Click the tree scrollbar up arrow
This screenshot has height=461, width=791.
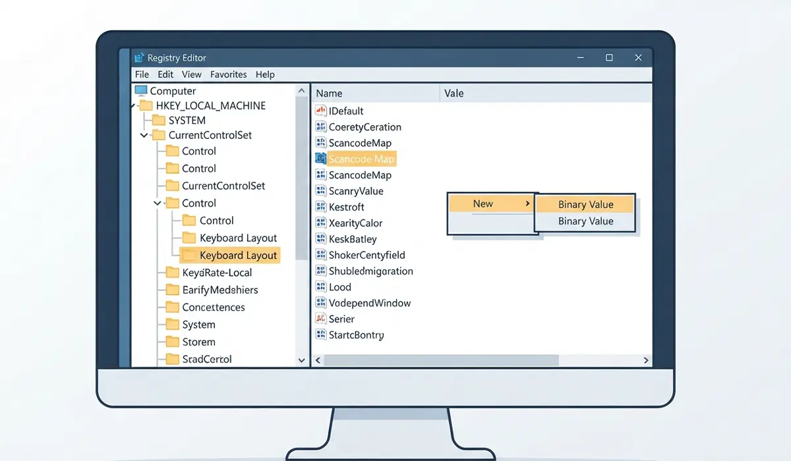(x=301, y=90)
